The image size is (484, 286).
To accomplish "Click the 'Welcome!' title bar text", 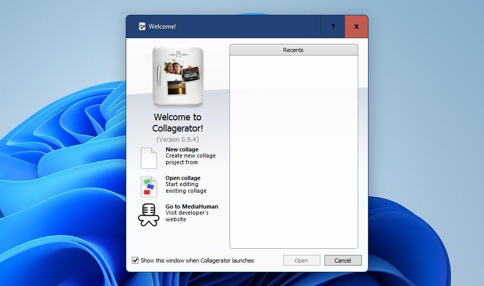I will click(x=162, y=27).
